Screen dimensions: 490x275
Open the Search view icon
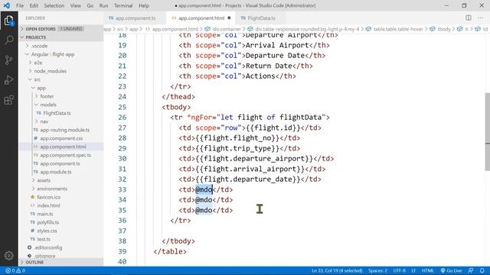click(8, 40)
